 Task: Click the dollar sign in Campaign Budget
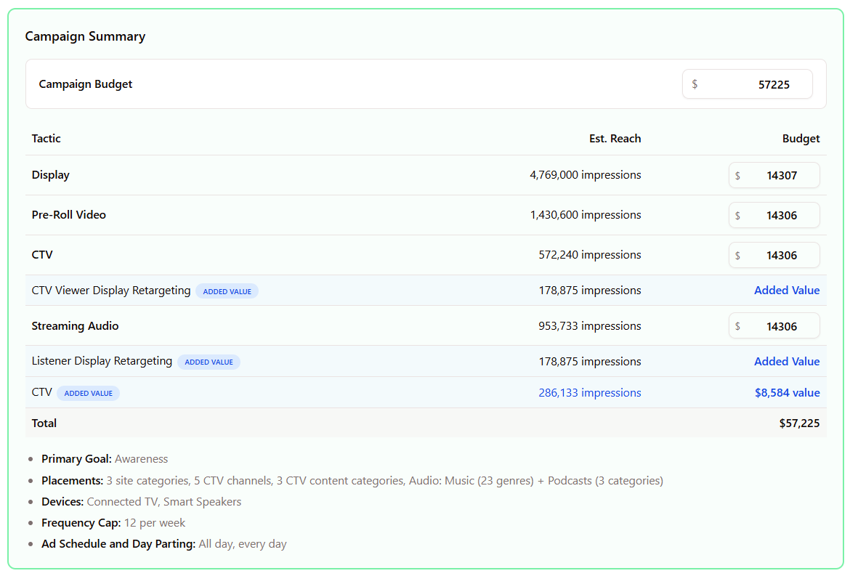(695, 84)
